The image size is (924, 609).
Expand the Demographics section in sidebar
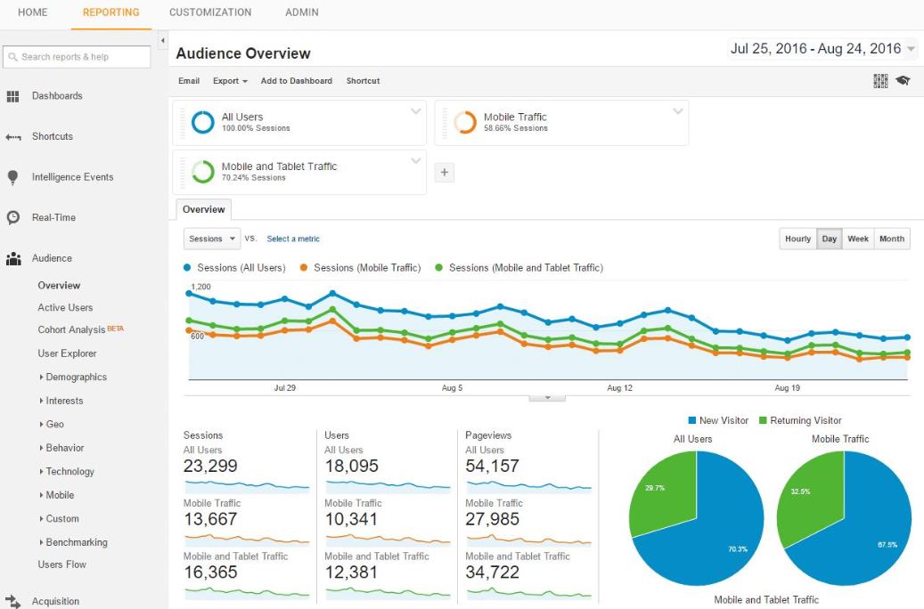point(76,378)
